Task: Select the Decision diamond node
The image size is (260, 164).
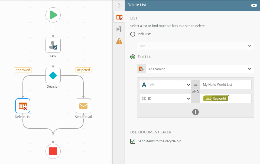Action: 53,76
